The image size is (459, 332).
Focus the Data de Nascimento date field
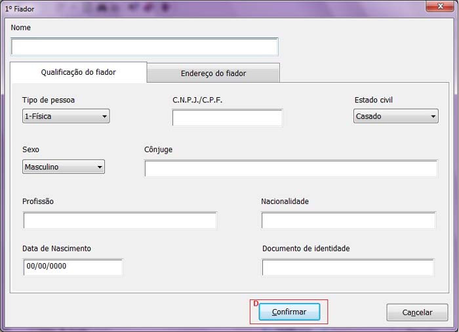coord(72,267)
